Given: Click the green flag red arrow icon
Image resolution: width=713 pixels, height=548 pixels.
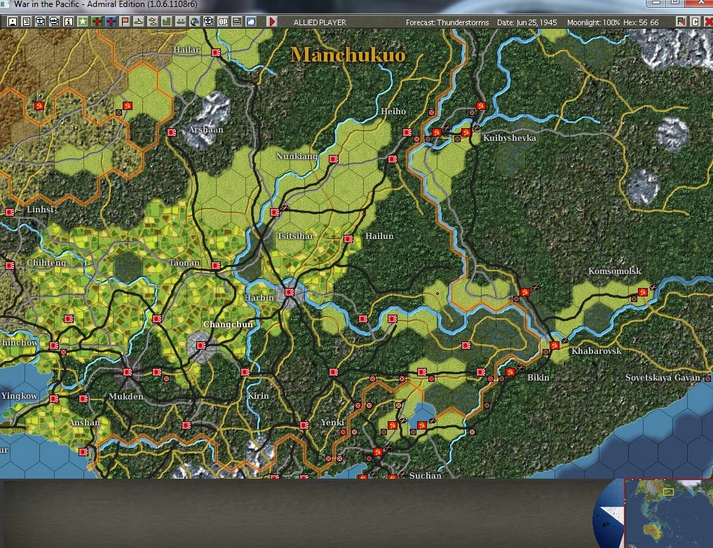Looking at the screenshot, I should (x=681, y=21).
